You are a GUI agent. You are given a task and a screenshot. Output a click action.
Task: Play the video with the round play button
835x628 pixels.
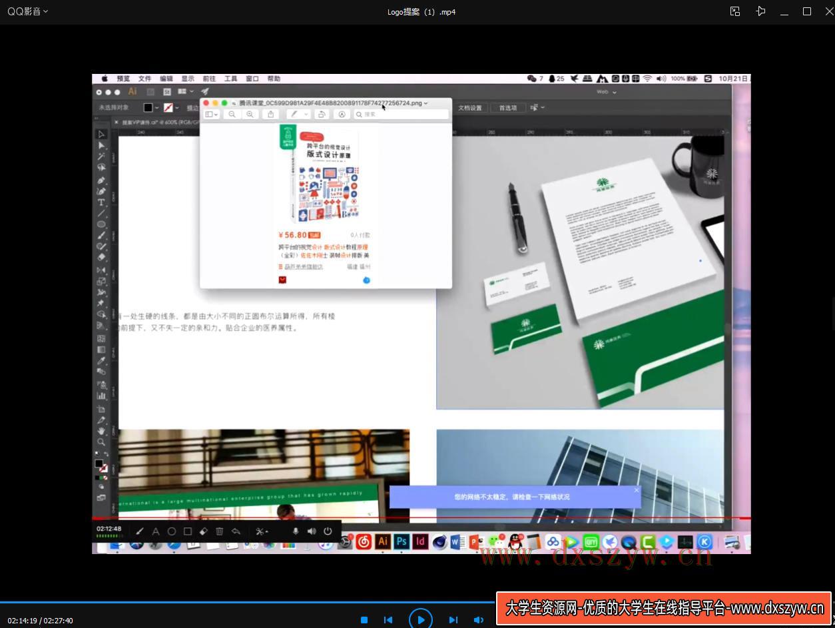(x=421, y=619)
